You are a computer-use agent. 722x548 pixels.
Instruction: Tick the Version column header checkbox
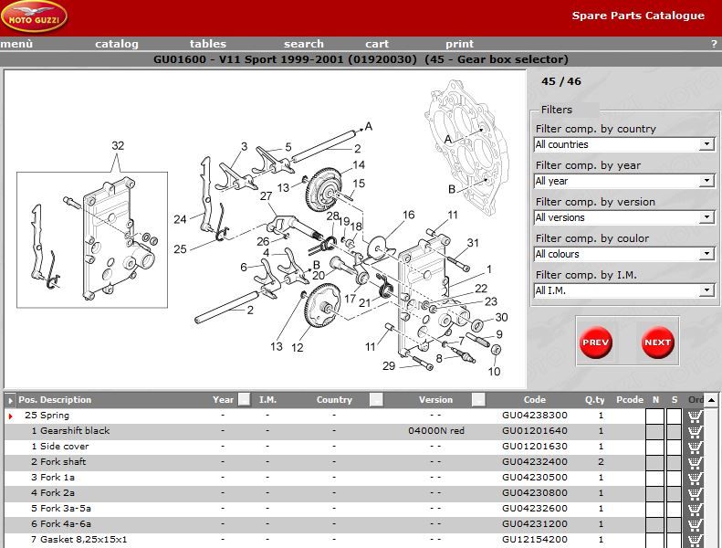[x=478, y=399]
